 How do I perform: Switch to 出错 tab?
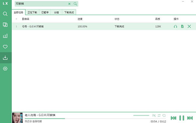pos(56,12)
